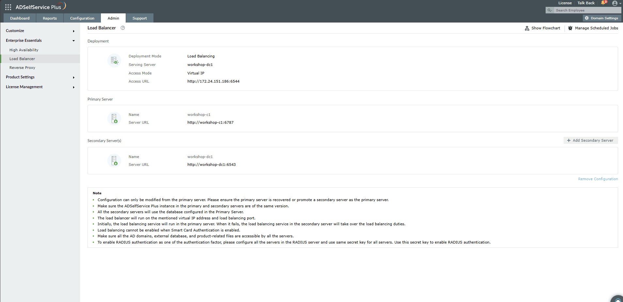Collapse the Enterprise Essentials arrow
The height and width of the screenshot is (302, 623).
coord(74,41)
